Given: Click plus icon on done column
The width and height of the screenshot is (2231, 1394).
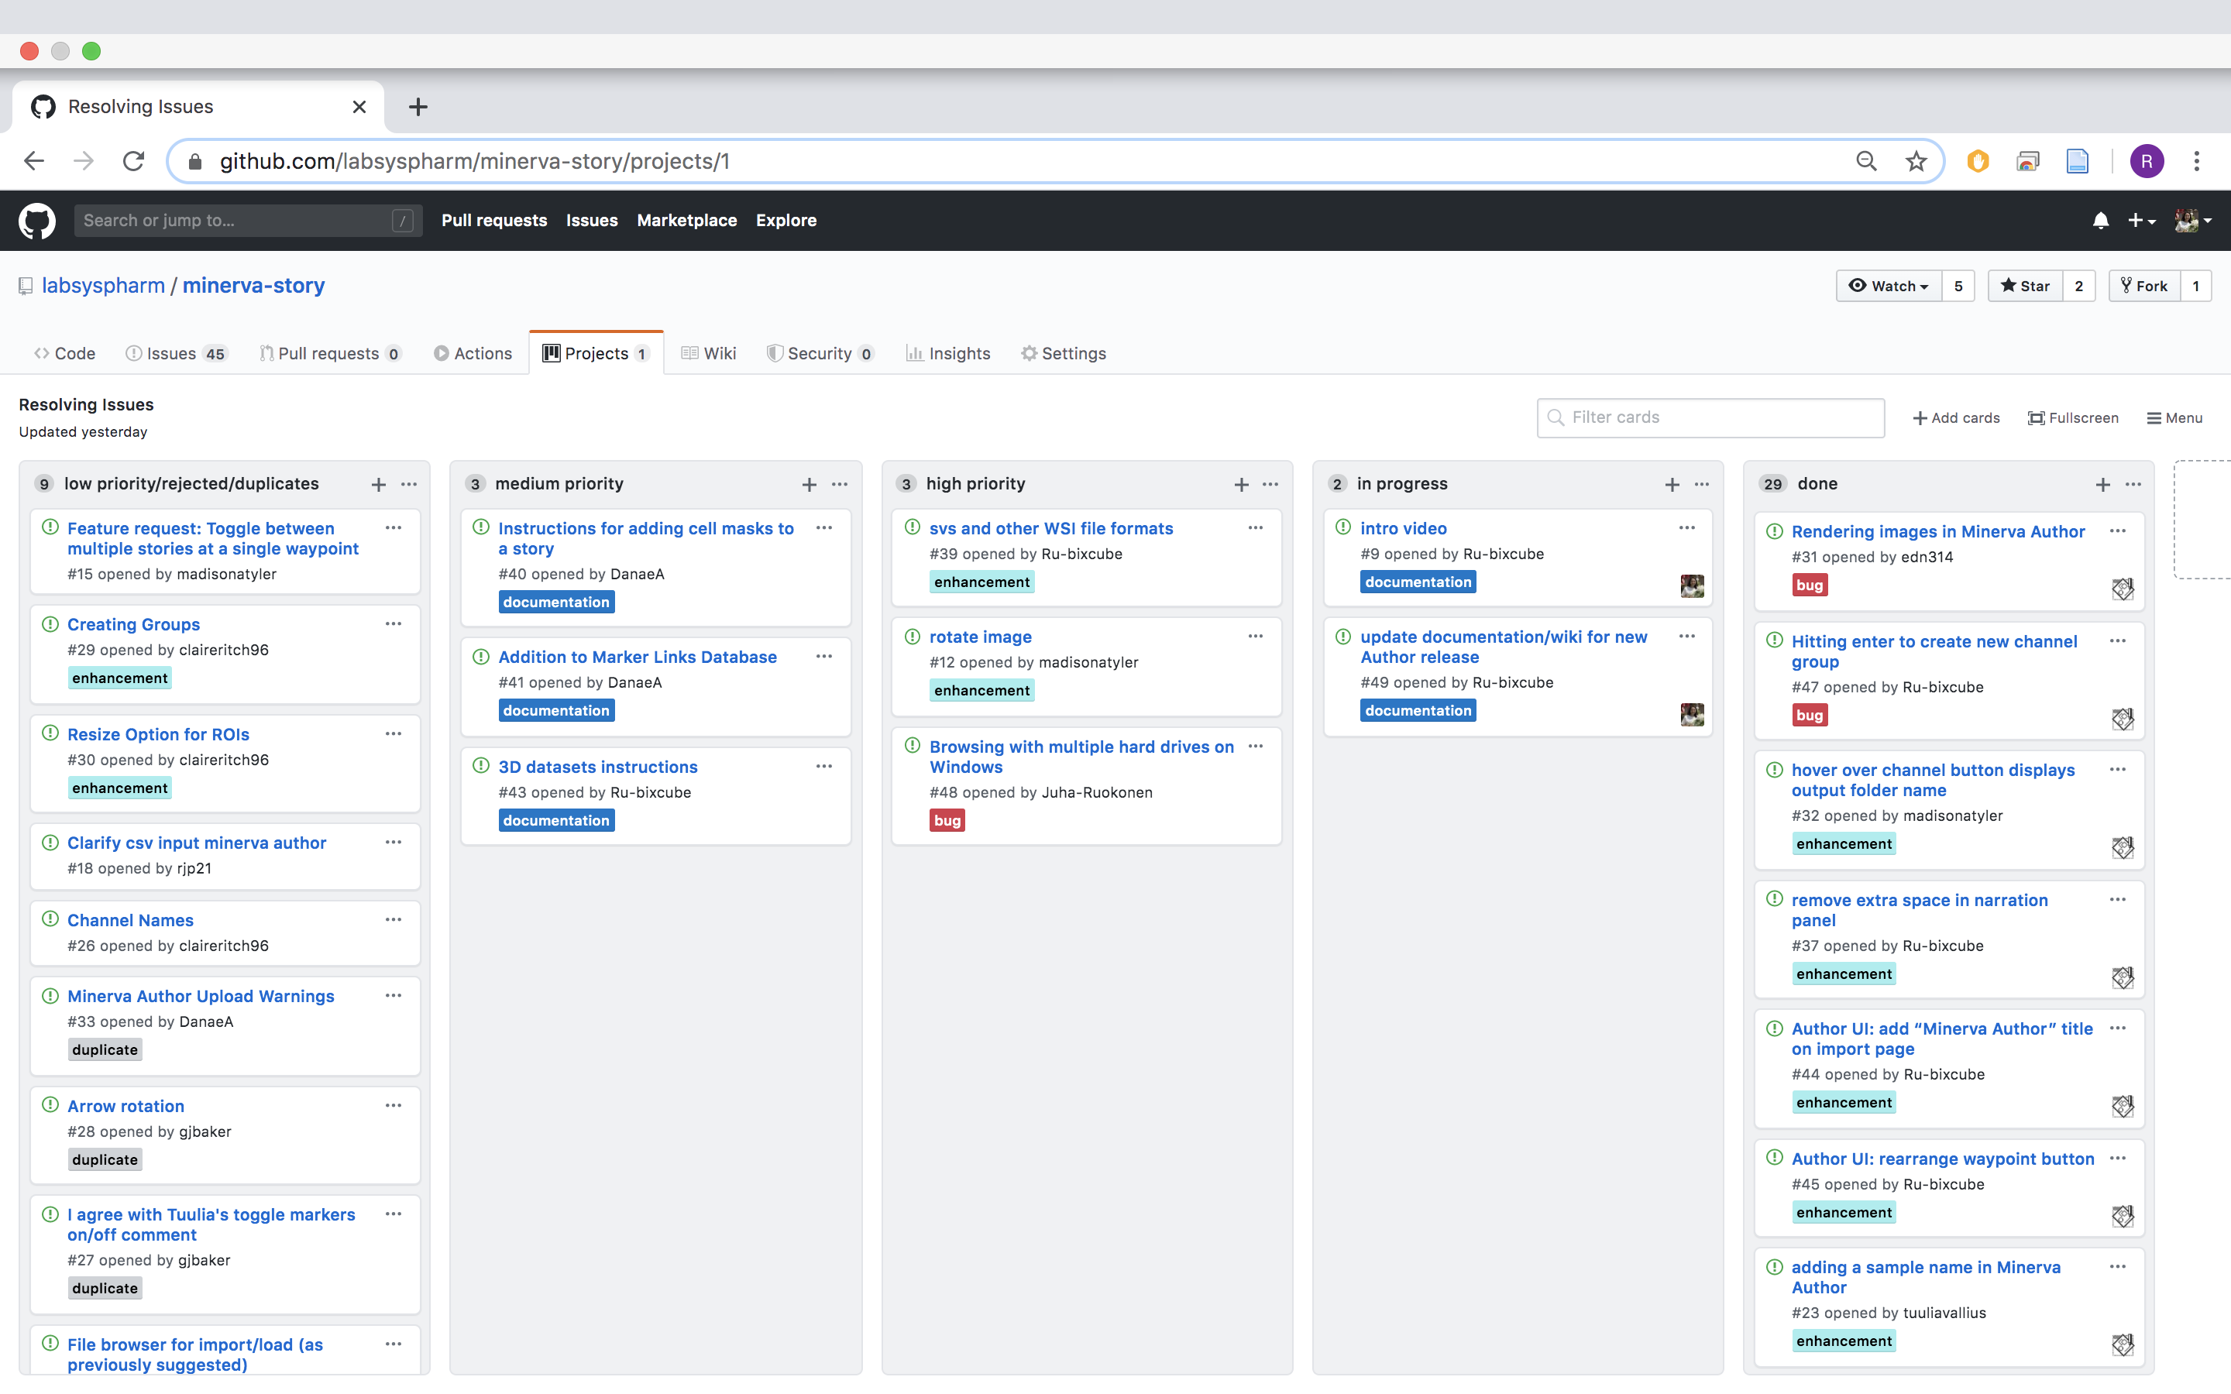Looking at the screenshot, I should coord(2103,484).
